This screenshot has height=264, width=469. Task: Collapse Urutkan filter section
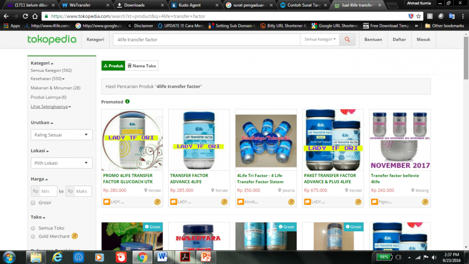[x=42, y=123]
